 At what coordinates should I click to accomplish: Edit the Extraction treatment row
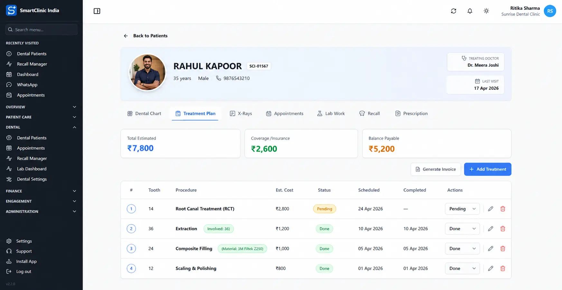[491, 229]
